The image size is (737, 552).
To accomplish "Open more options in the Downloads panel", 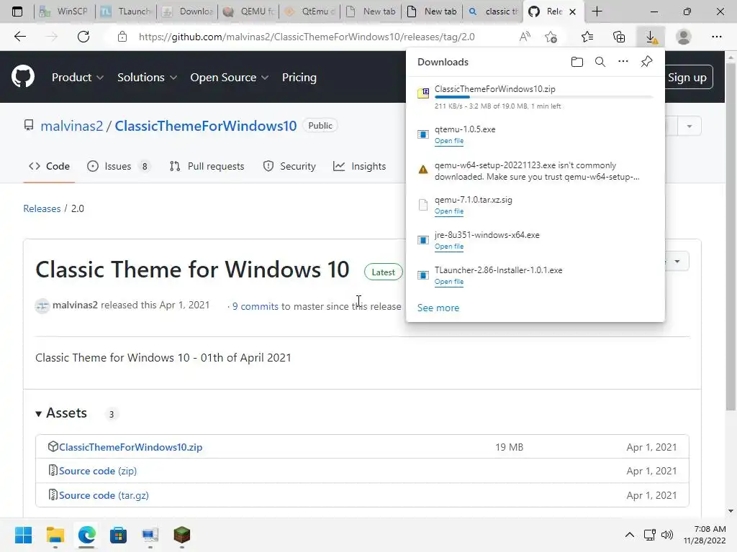I will [623, 62].
